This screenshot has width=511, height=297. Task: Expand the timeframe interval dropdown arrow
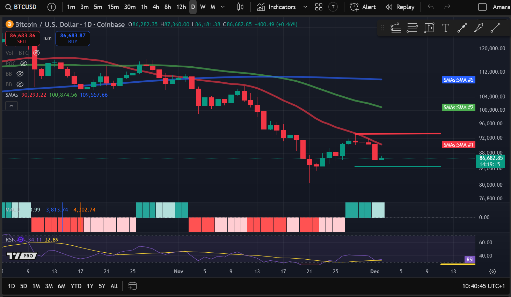pyautogui.click(x=223, y=7)
